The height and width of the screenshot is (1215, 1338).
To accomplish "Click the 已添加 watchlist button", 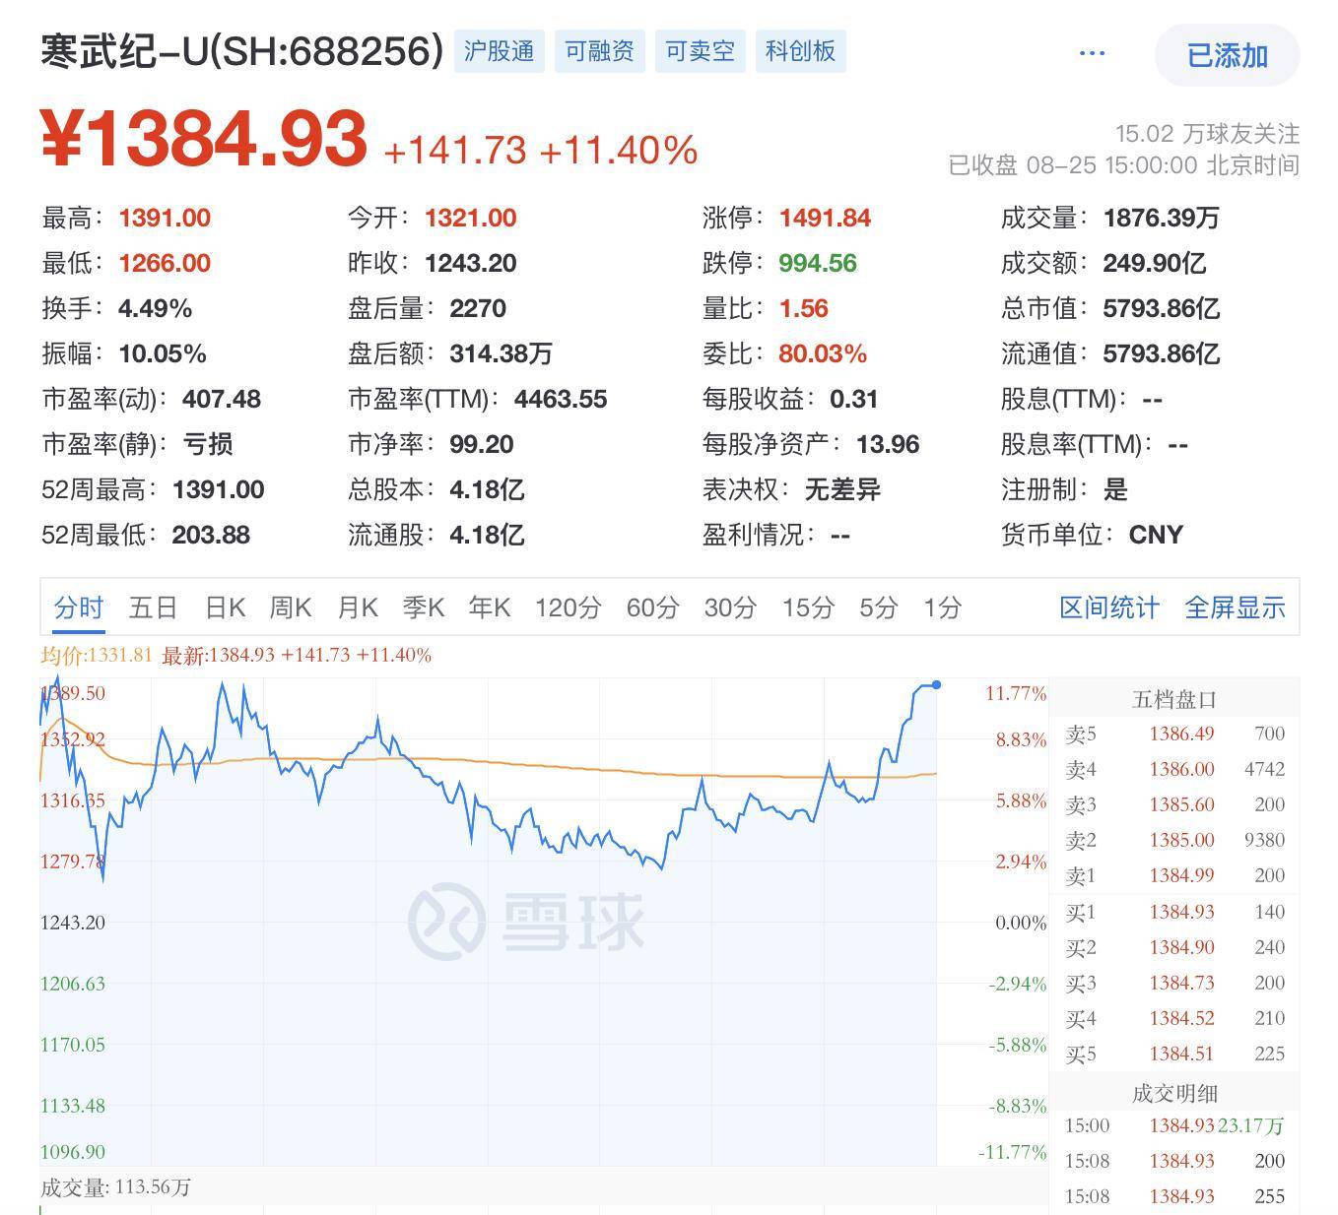I will click(x=1225, y=56).
